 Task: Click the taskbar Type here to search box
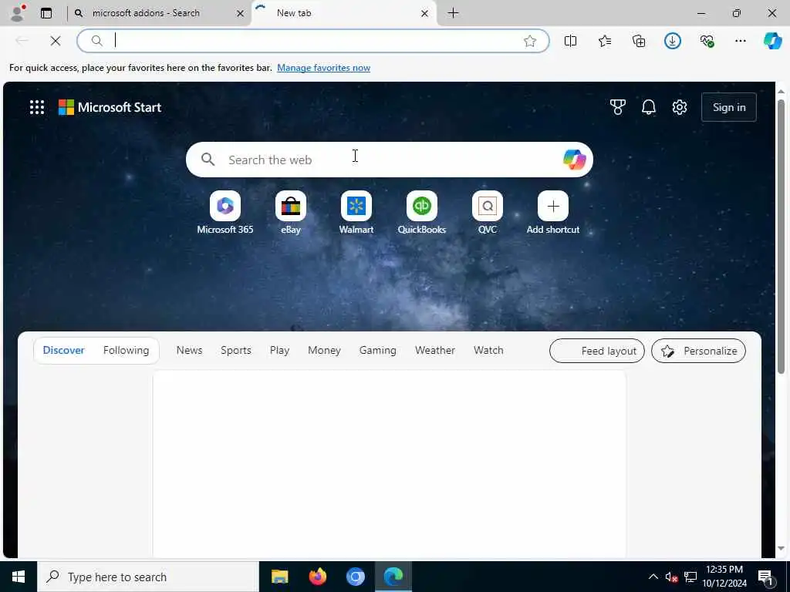tap(147, 577)
